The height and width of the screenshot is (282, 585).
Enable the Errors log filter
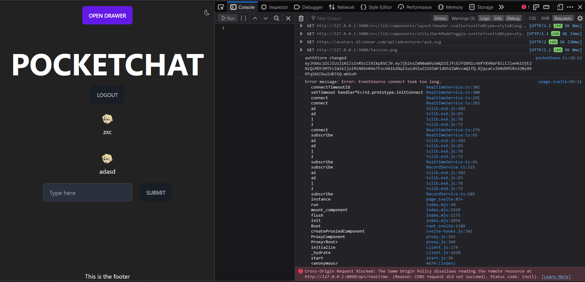point(440,18)
